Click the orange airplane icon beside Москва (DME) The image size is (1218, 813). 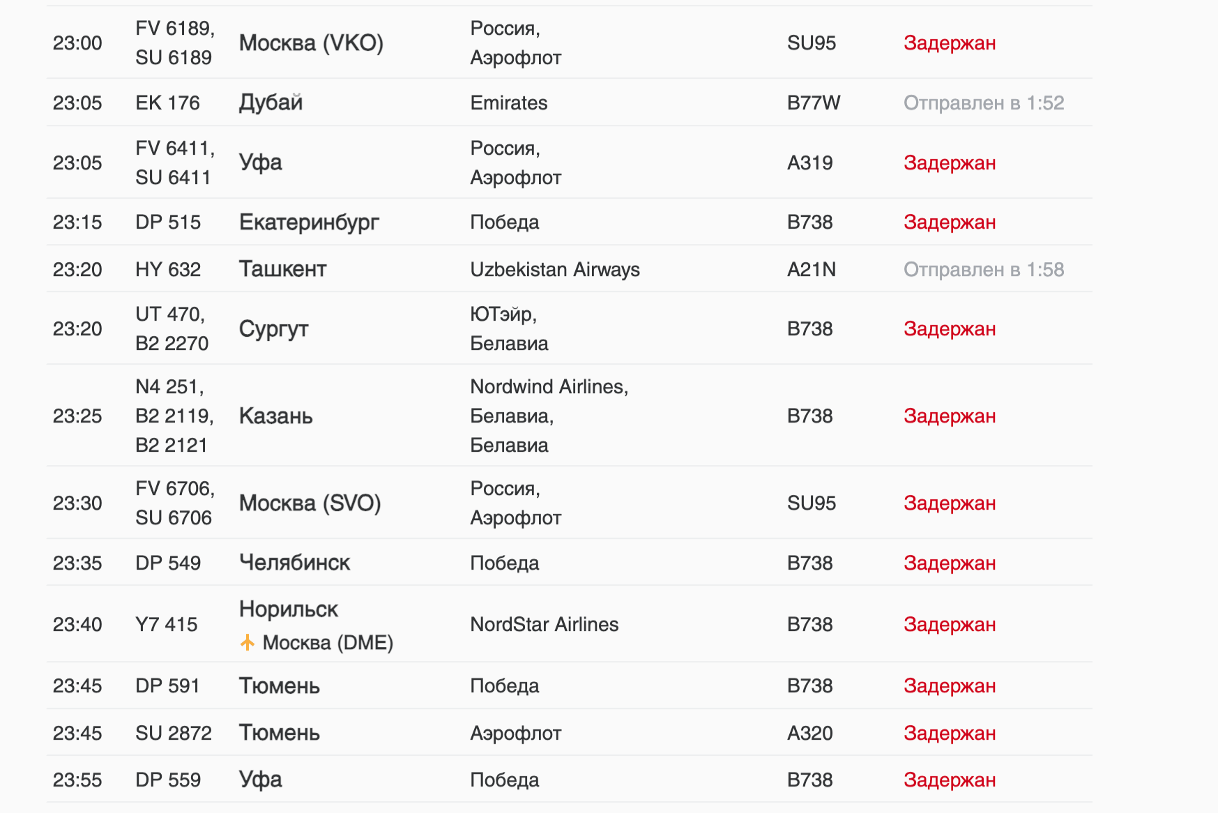248,642
